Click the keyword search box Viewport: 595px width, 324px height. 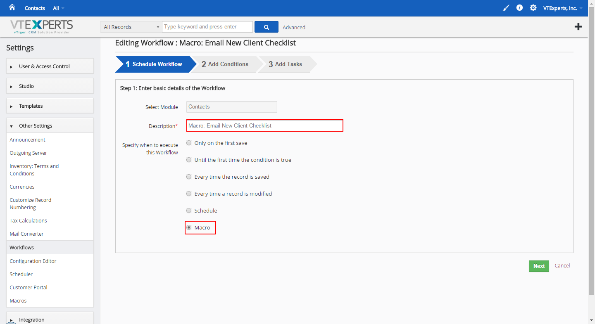coord(207,27)
